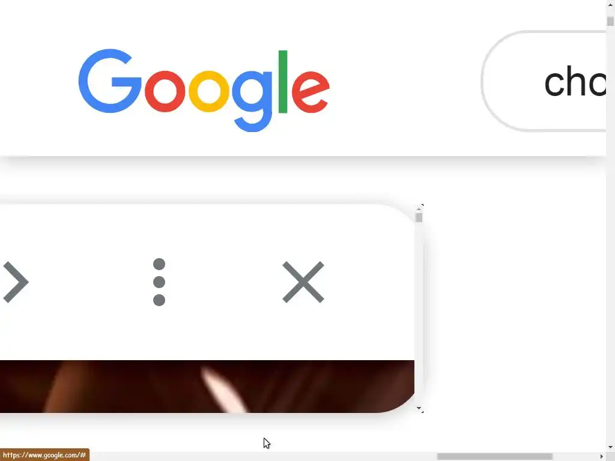Go to the next image with the chevron arrow
The width and height of the screenshot is (615, 461).
point(15,282)
